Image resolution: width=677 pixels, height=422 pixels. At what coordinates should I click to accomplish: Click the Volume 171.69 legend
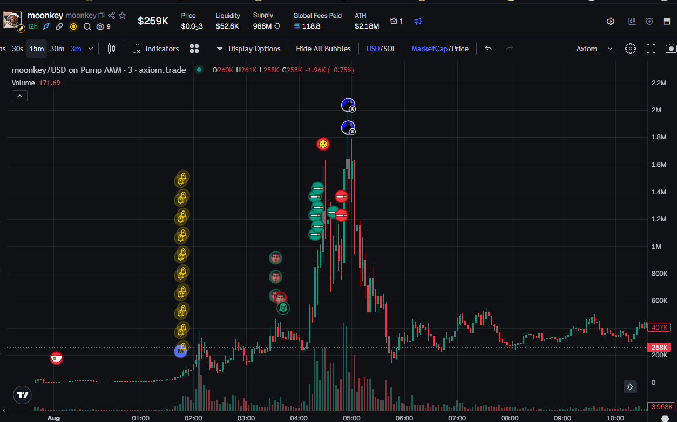click(x=36, y=83)
